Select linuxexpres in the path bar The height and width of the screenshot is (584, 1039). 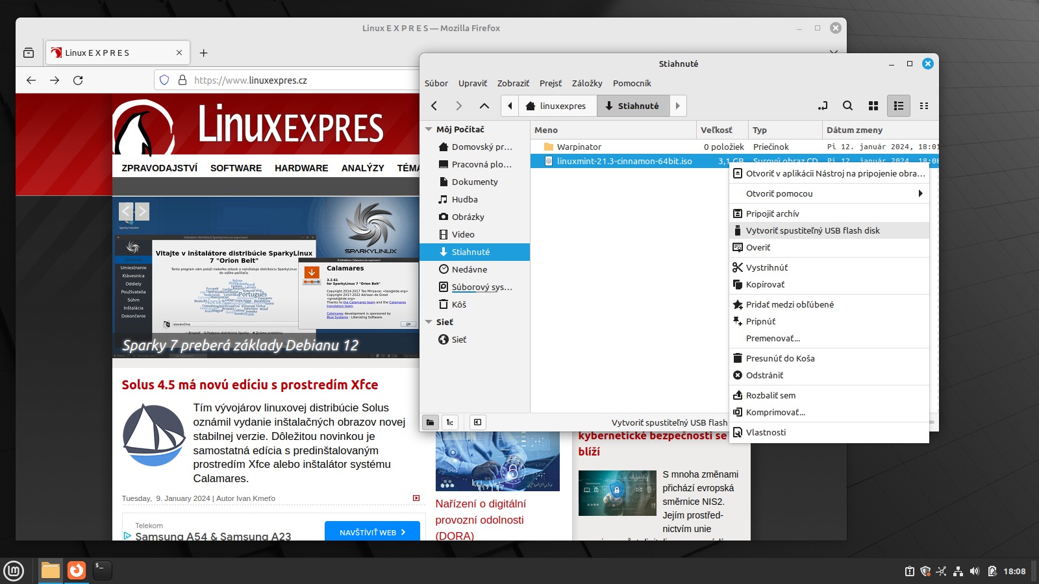(556, 106)
